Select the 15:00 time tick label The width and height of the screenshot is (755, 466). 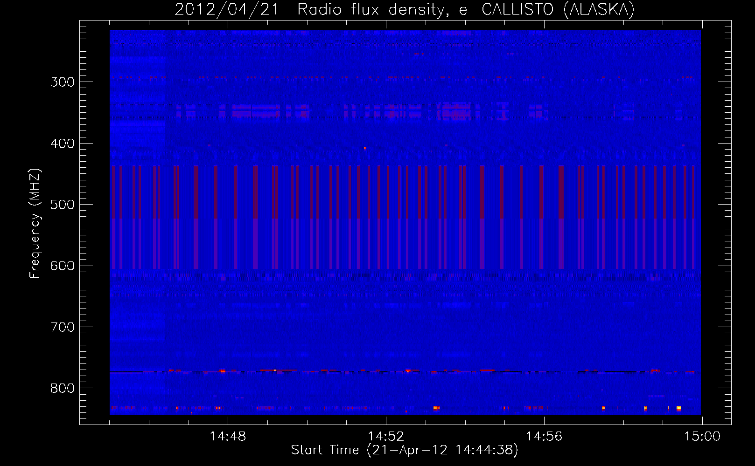[702, 437]
